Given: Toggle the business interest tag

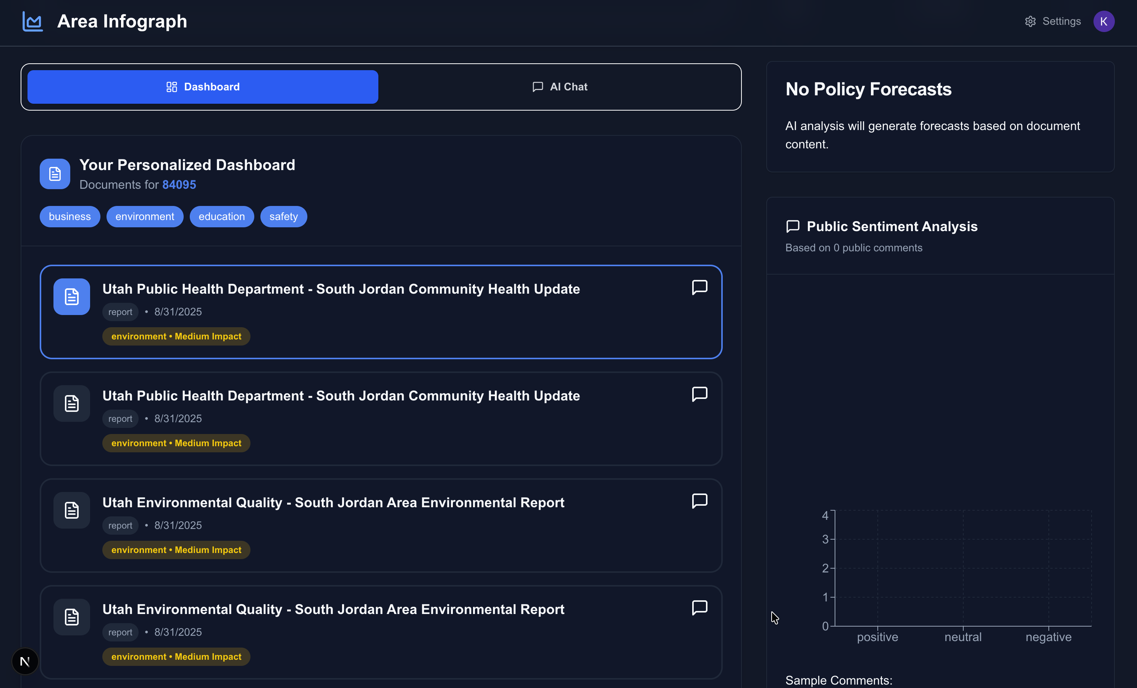Looking at the screenshot, I should click(69, 217).
